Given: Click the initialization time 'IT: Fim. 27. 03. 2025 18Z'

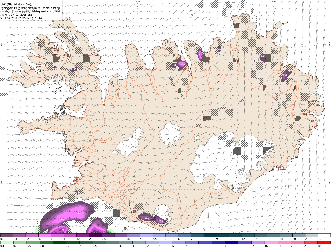Looking at the screenshot, I should [16, 15].
